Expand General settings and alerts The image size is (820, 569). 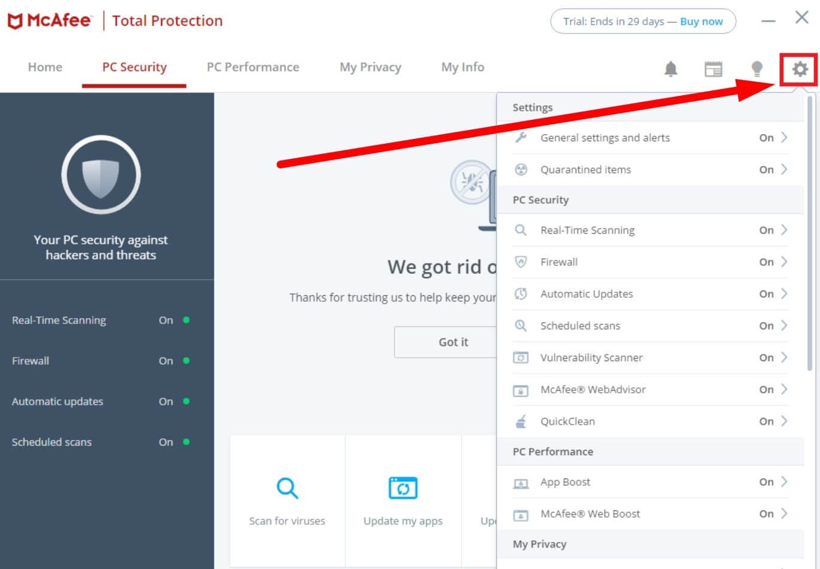click(x=785, y=137)
